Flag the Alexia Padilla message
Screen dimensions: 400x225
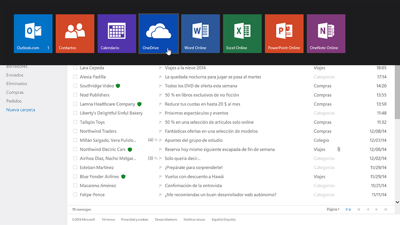click(160, 77)
